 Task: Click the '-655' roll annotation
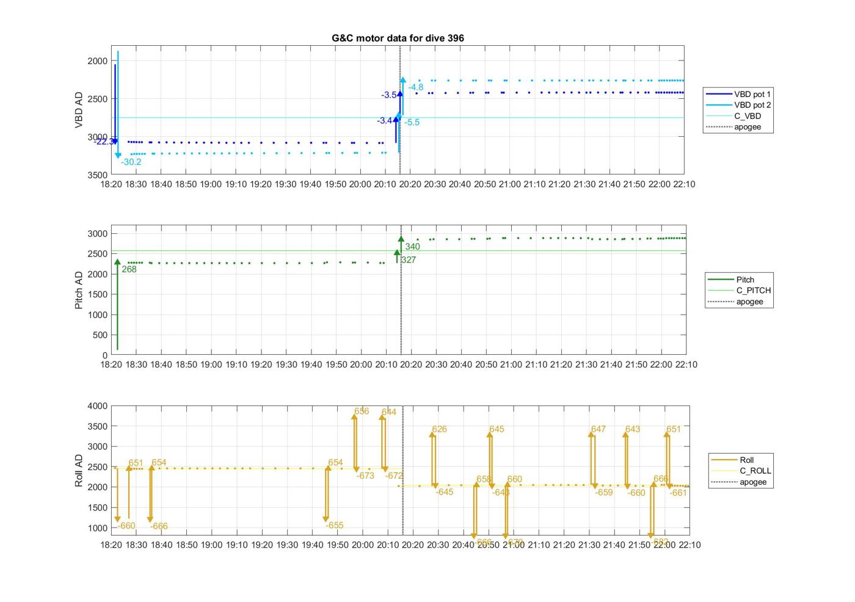[334, 525]
